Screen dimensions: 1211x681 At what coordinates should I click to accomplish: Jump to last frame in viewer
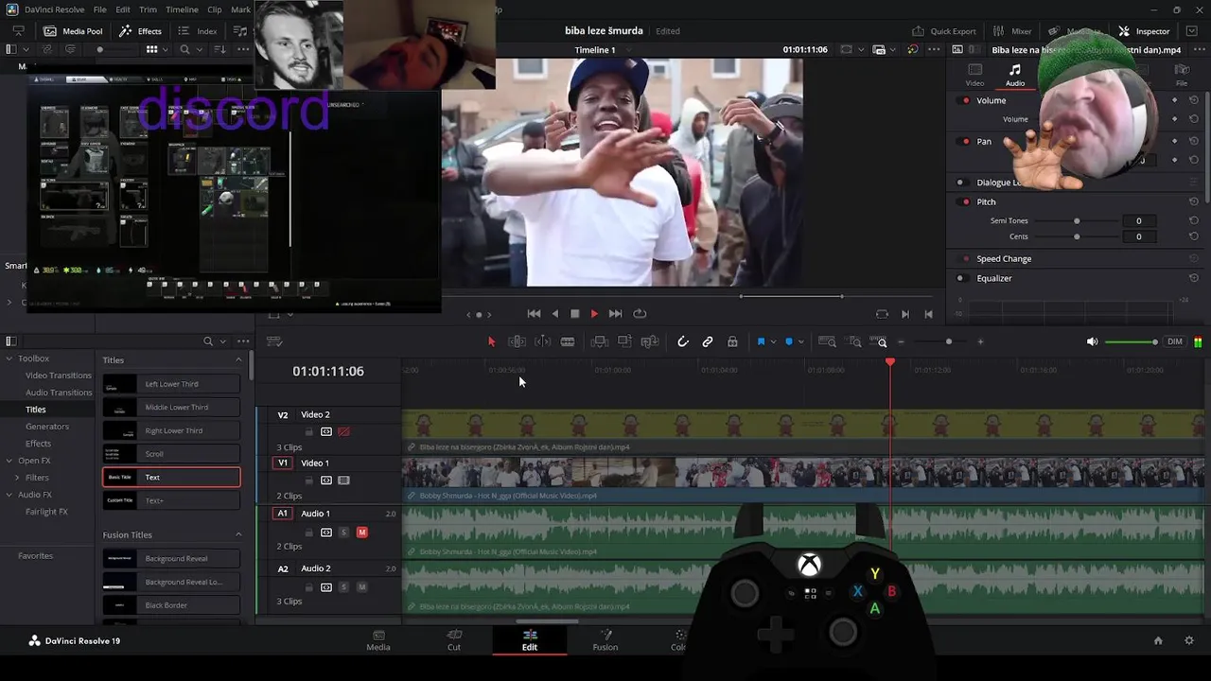point(615,314)
